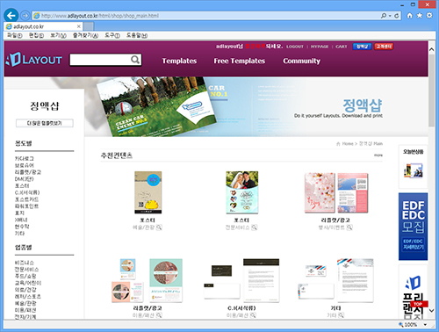This screenshot has height=332, width=439.
Task: Click the ADLayout logo
Action: (x=34, y=60)
